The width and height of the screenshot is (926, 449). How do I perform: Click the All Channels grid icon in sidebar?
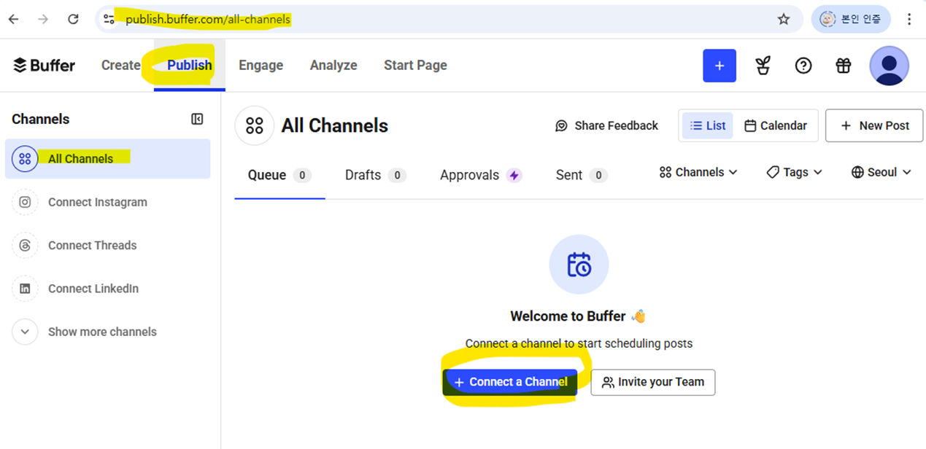[25, 159]
